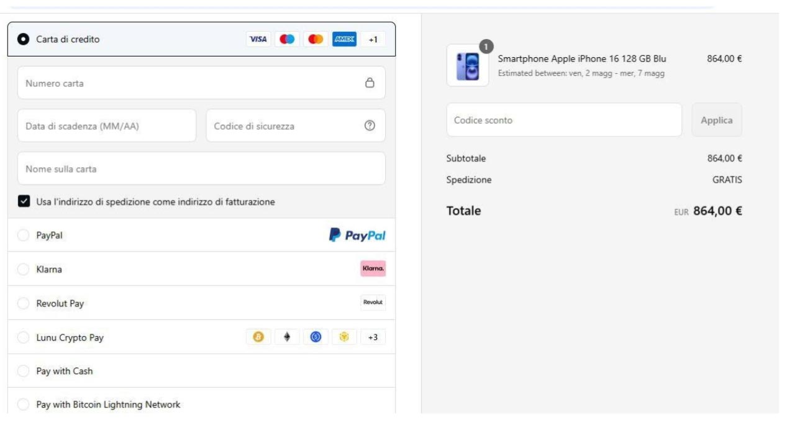
Task: Click the Mastercard logo icon
Action: [316, 39]
